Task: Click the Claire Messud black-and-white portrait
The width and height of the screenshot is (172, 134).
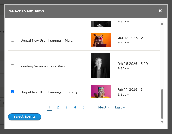Action: point(101,66)
